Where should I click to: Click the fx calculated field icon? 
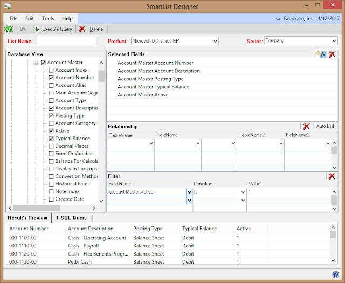tap(321, 54)
